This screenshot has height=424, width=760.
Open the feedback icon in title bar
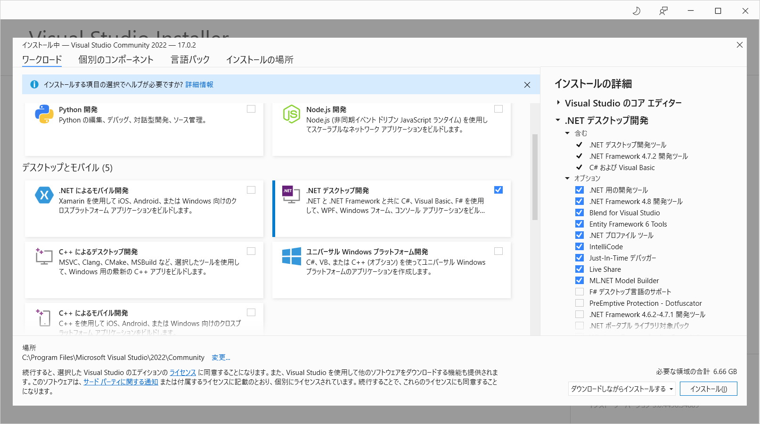[x=663, y=11]
